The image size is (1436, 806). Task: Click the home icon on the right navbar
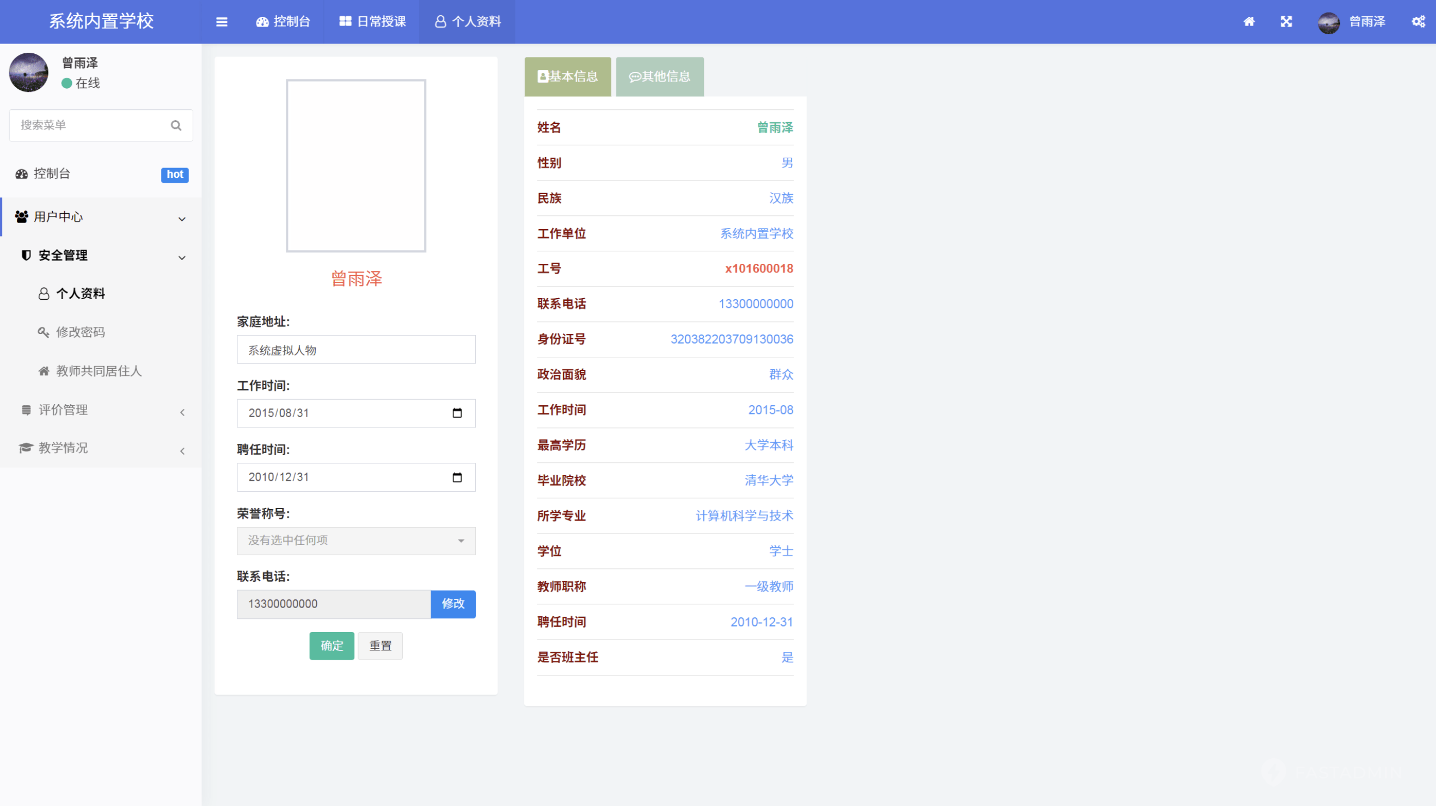(1249, 21)
